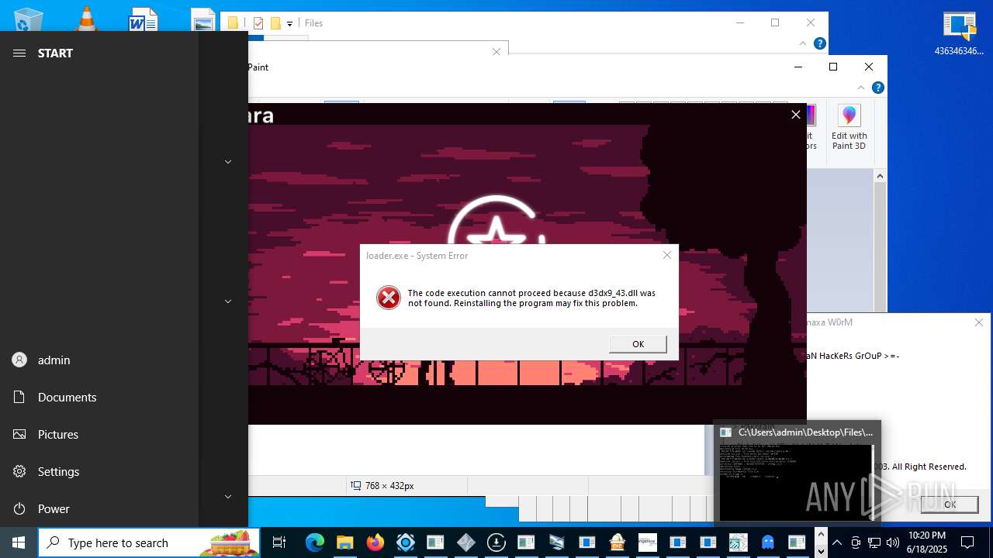993x558 pixels.
Task: Open the VLC media player desktop icon
Action: 86,19
